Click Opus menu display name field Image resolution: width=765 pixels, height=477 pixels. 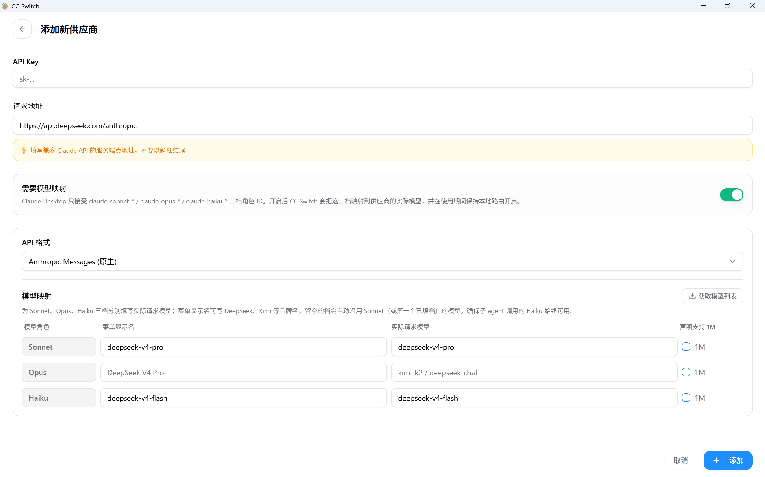(x=244, y=372)
